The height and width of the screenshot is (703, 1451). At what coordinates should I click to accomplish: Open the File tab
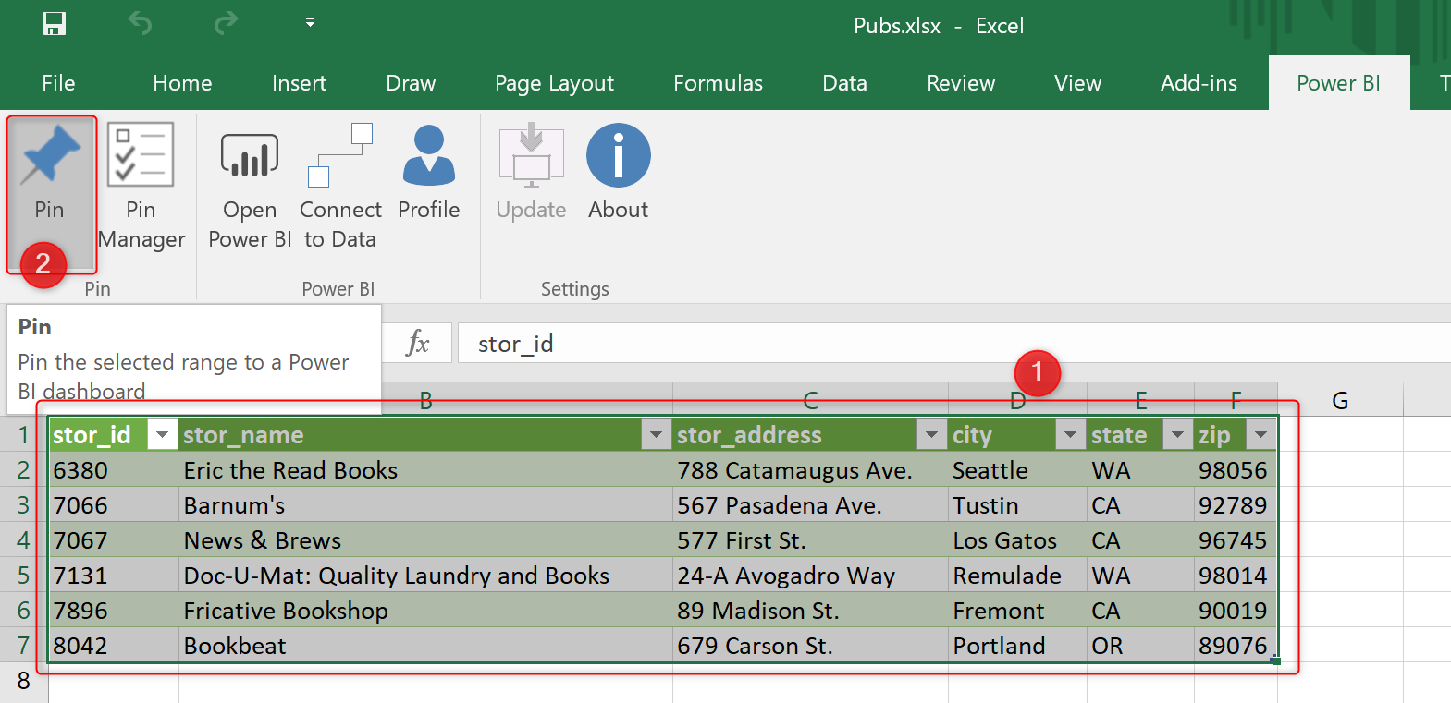(x=58, y=83)
